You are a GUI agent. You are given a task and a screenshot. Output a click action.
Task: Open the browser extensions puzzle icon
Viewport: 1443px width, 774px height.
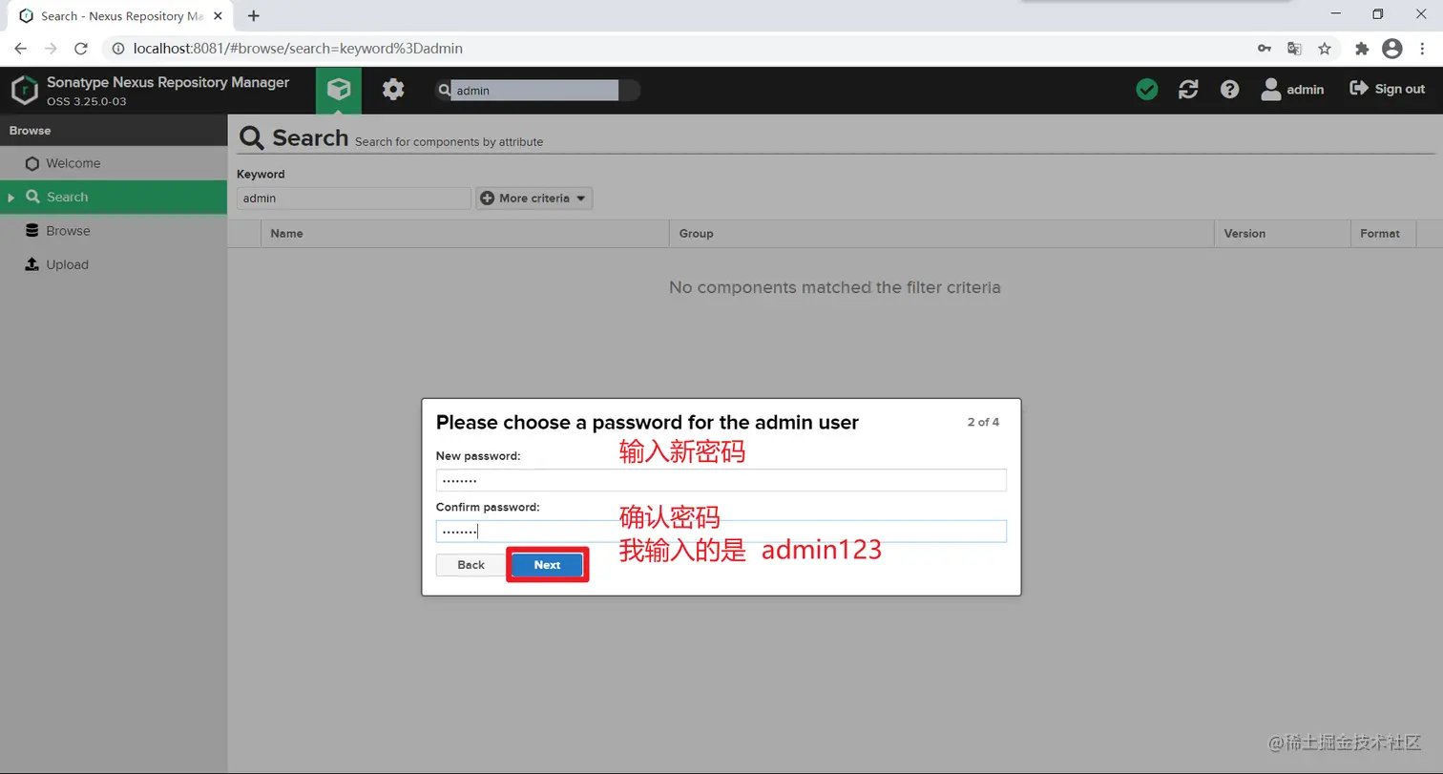tap(1362, 49)
